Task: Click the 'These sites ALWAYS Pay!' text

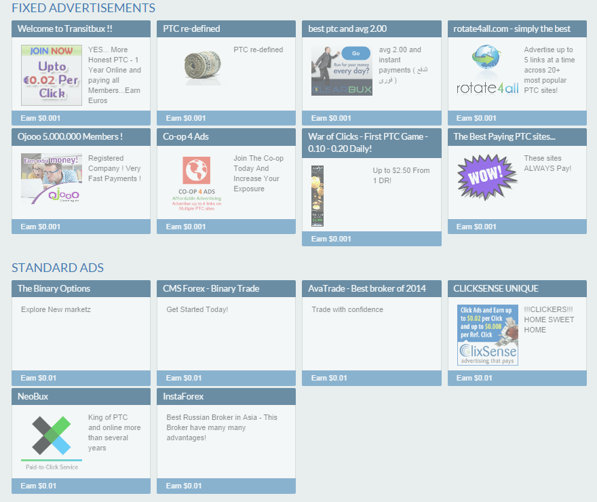Action: point(547,163)
